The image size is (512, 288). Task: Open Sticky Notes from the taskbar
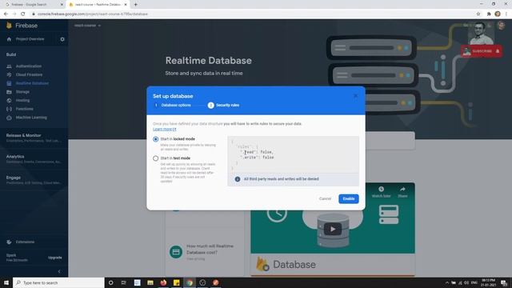176,282
